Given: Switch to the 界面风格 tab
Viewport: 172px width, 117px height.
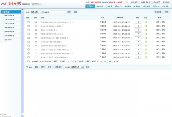Looking at the screenshot, I should (x=156, y=7).
